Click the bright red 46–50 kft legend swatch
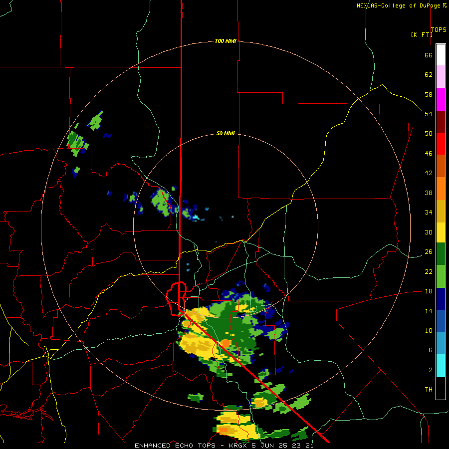449x449 pixels. tap(441, 144)
